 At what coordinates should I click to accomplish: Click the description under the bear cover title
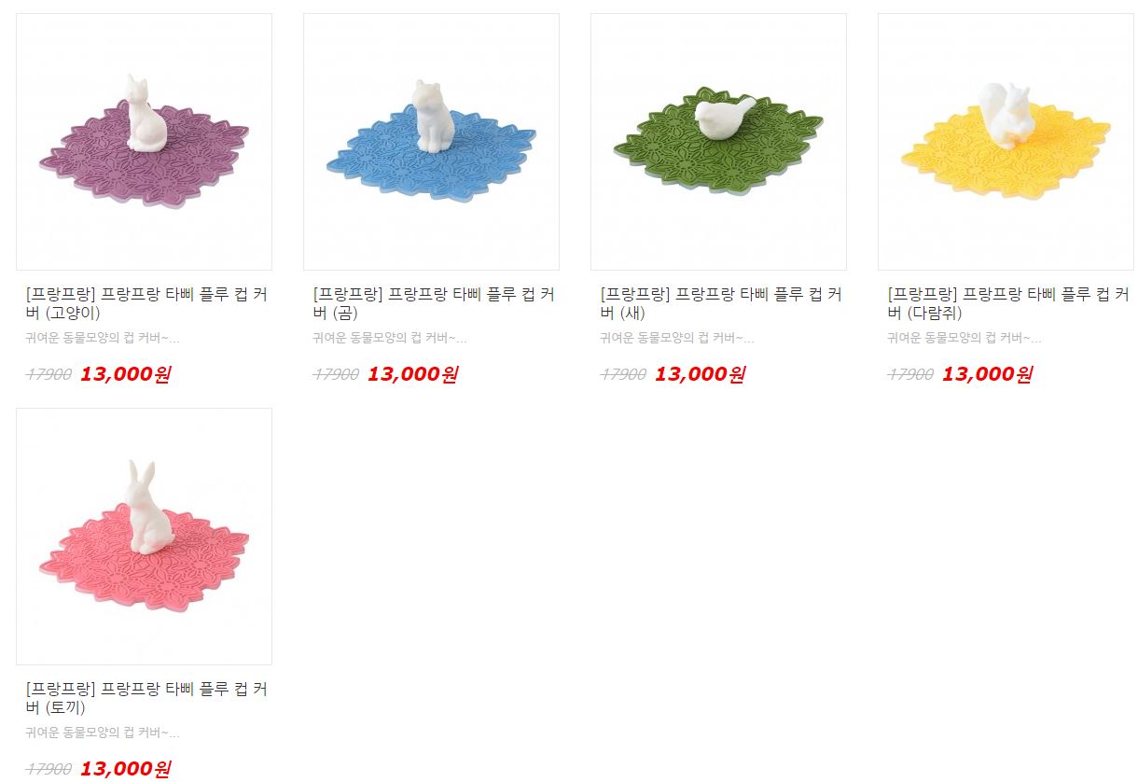point(390,338)
